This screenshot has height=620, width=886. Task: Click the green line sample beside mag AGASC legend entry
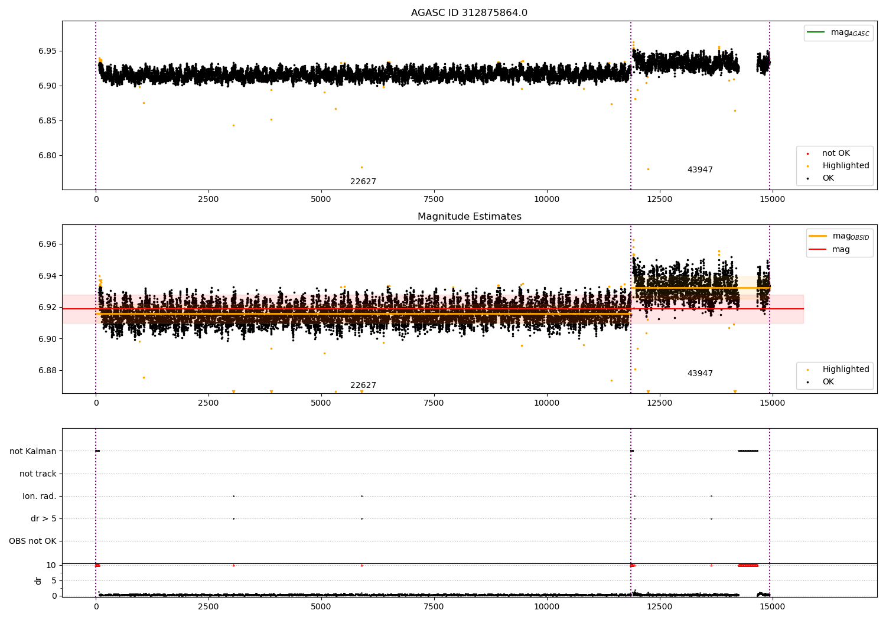click(816, 32)
